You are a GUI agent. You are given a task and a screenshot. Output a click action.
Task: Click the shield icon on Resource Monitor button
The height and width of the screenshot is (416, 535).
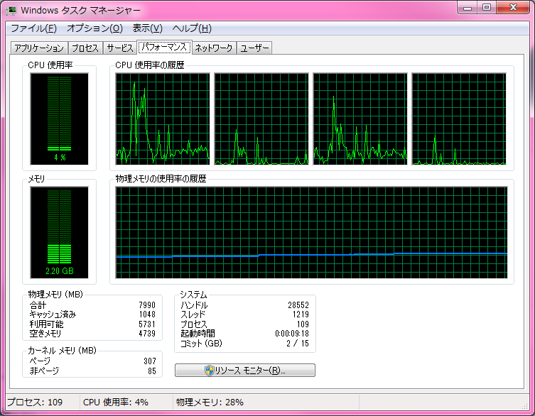pos(209,371)
